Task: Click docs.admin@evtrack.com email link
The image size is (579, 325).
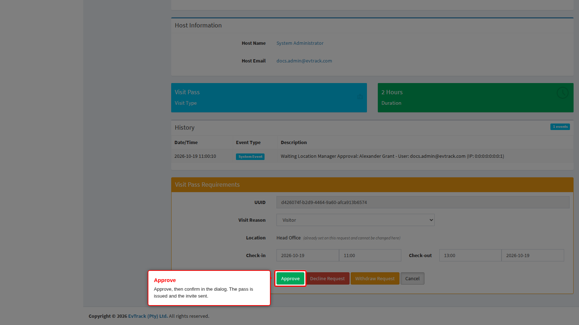Action: click(x=304, y=61)
